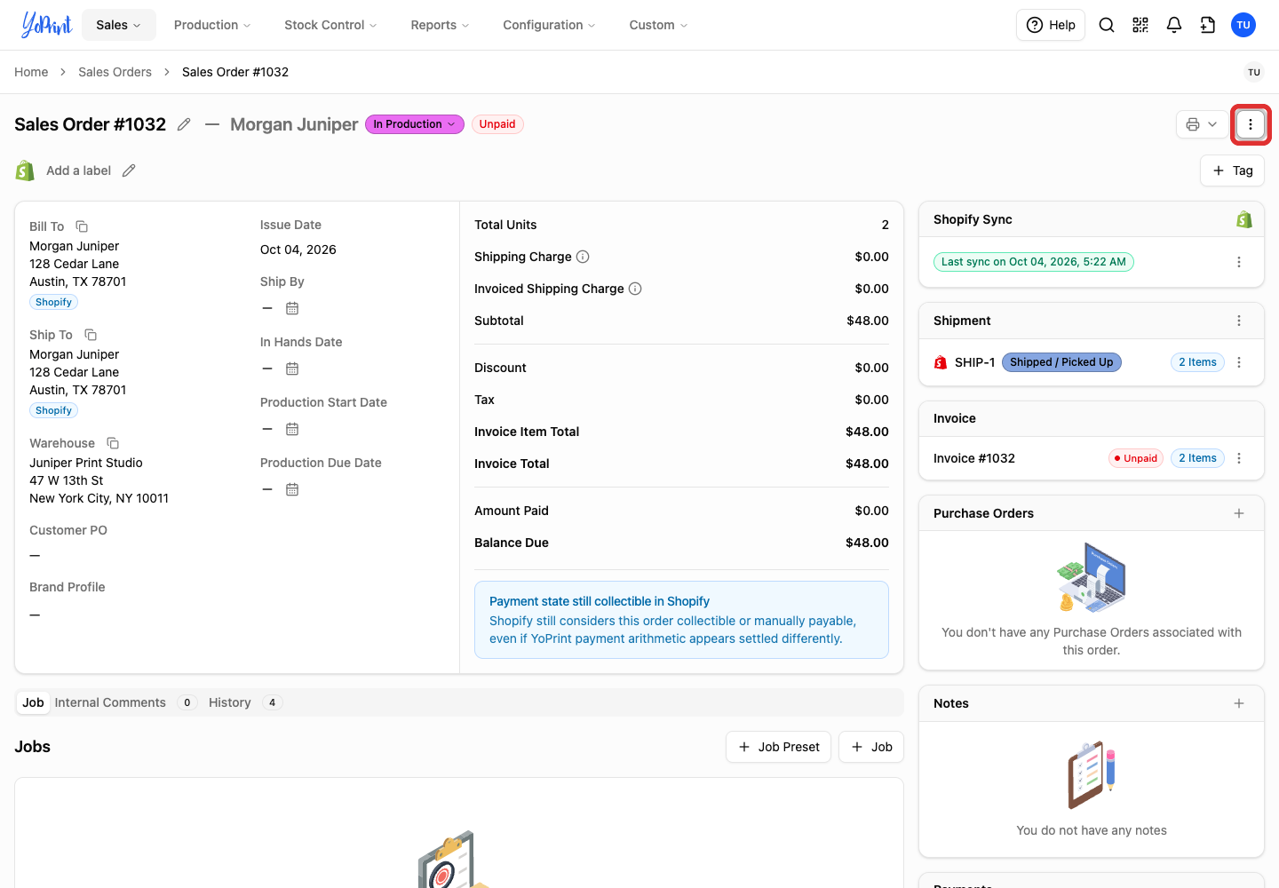Viewport: 1279px width, 888px height.
Task: Show Shipping Charge info tooltip icon
Action: pos(583,257)
